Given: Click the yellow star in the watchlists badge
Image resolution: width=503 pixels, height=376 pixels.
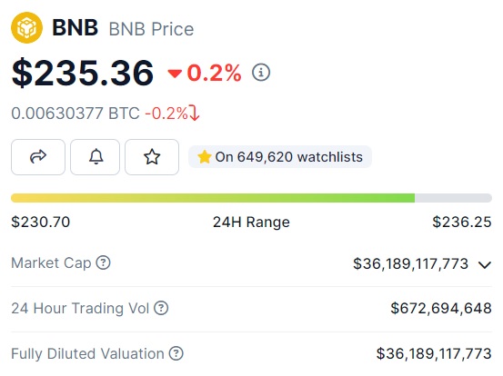Looking at the screenshot, I should tap(205, 157).
